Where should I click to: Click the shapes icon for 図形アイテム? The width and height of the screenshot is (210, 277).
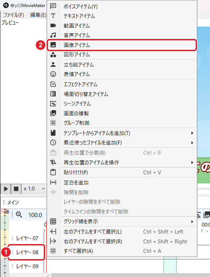click(x=53, y=54)
